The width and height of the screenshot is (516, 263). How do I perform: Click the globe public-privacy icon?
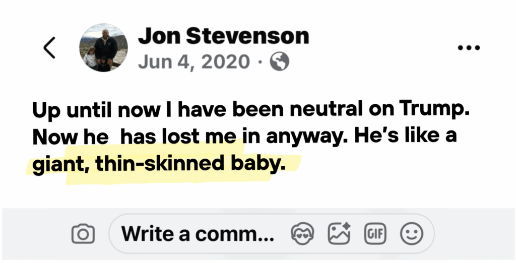point(280,61)
